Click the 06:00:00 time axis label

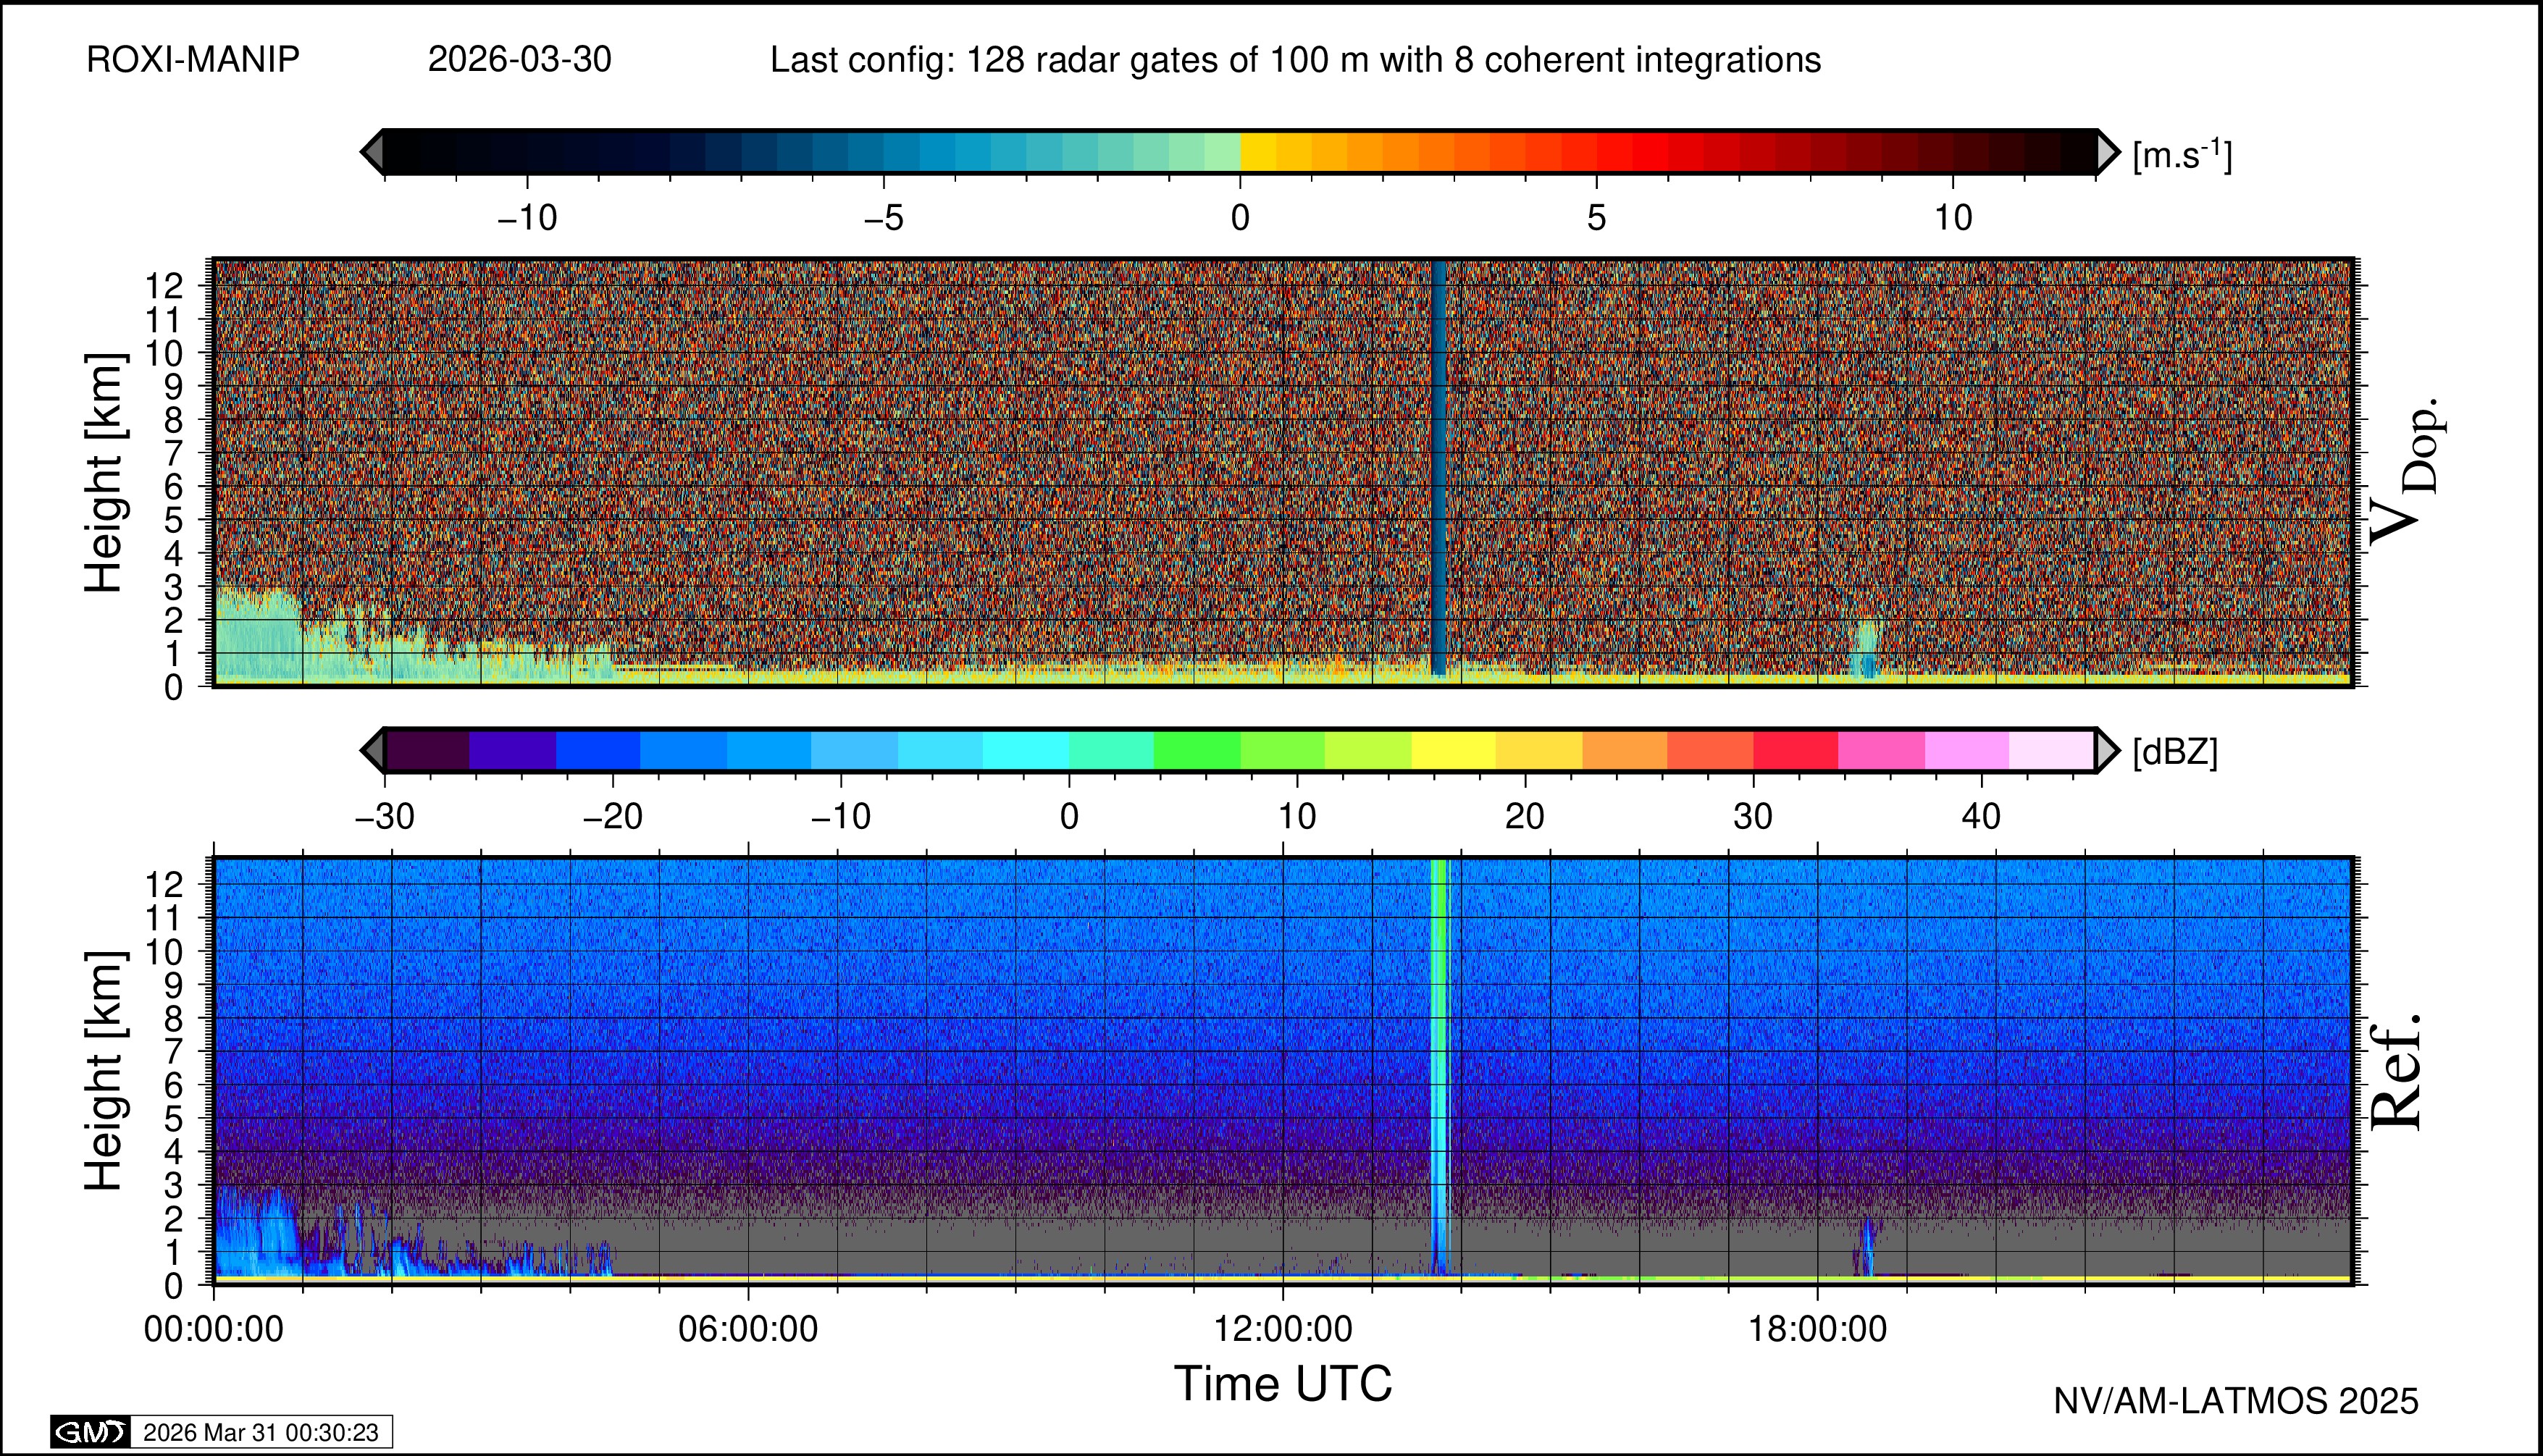748,1329
